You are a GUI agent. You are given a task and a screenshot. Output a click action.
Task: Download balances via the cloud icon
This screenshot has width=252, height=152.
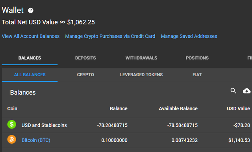tap(246, 91)
